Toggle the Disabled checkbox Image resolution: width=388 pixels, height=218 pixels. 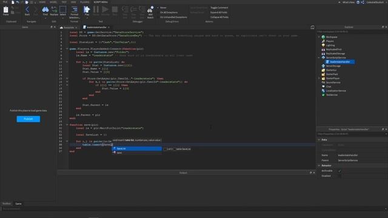click(339, 176)
